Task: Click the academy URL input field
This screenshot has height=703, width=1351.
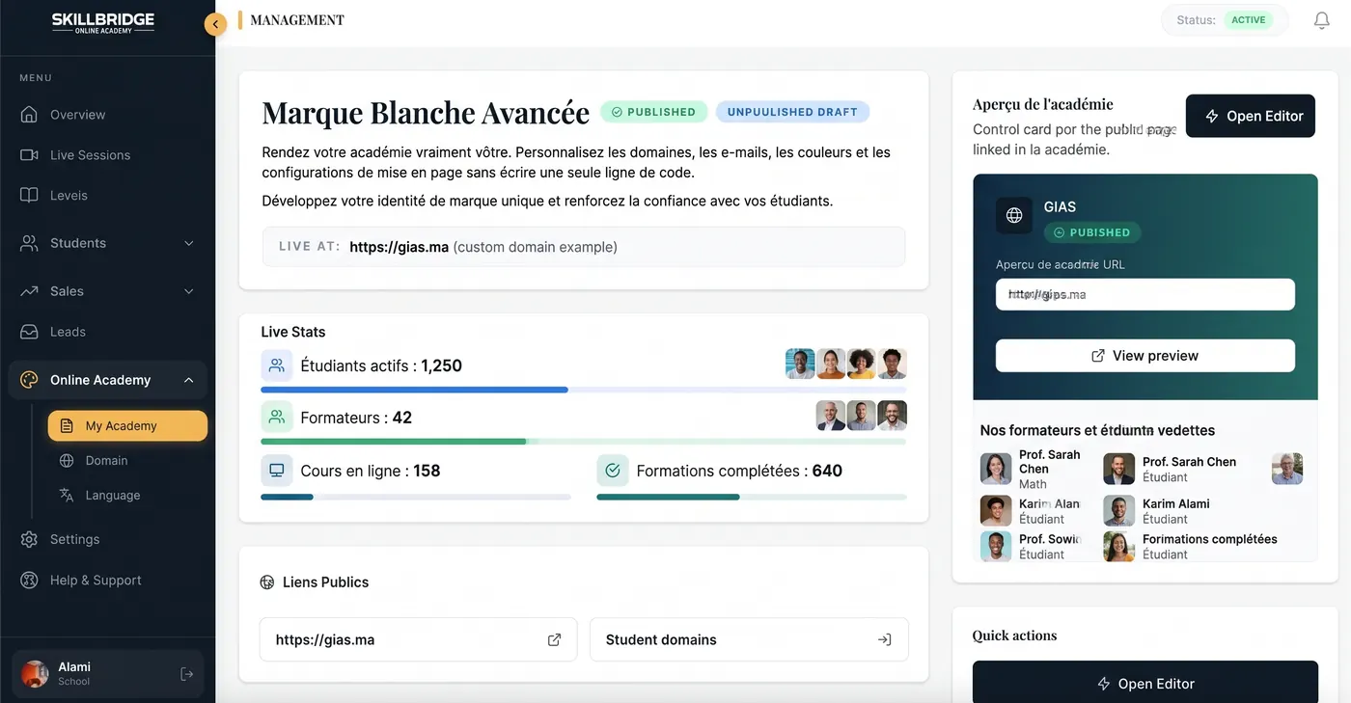Action: click(1145, 294)
